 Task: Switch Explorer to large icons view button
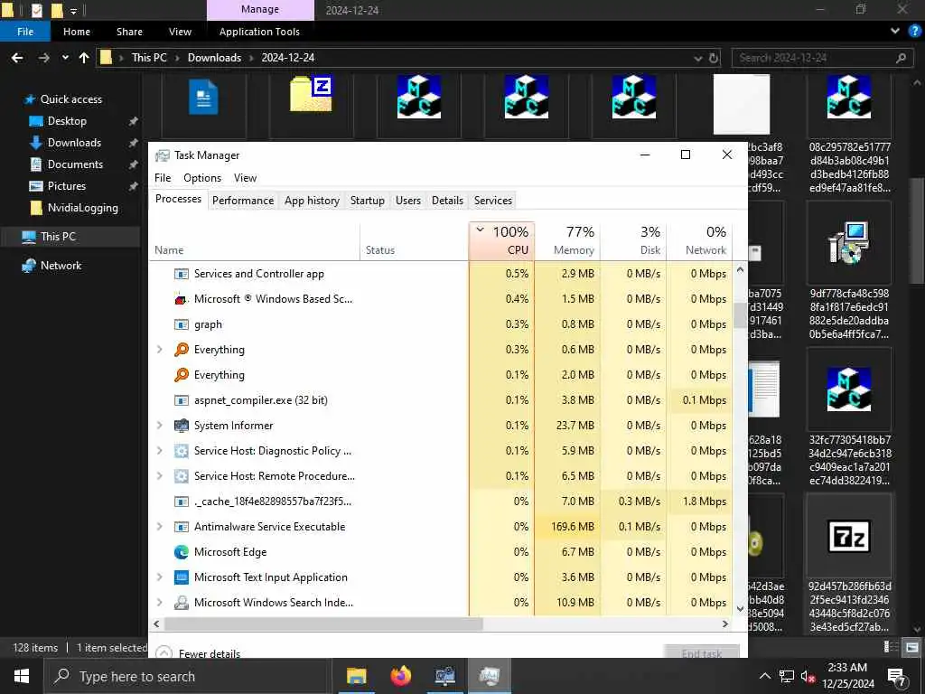point(911,647)
